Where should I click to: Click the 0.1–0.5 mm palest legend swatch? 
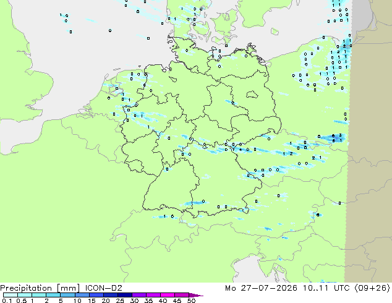[11, 295]
